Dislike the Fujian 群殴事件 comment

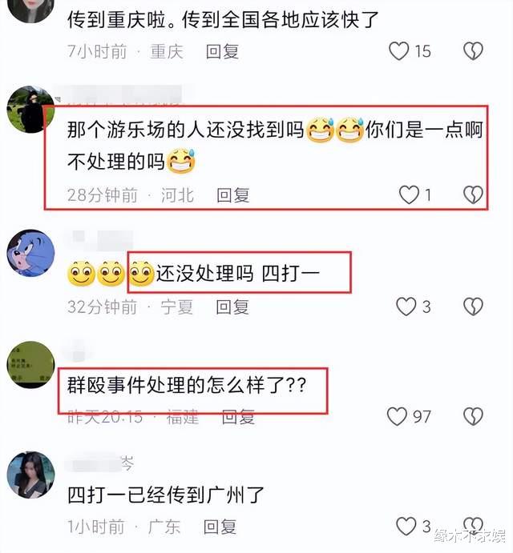[473, 416]
